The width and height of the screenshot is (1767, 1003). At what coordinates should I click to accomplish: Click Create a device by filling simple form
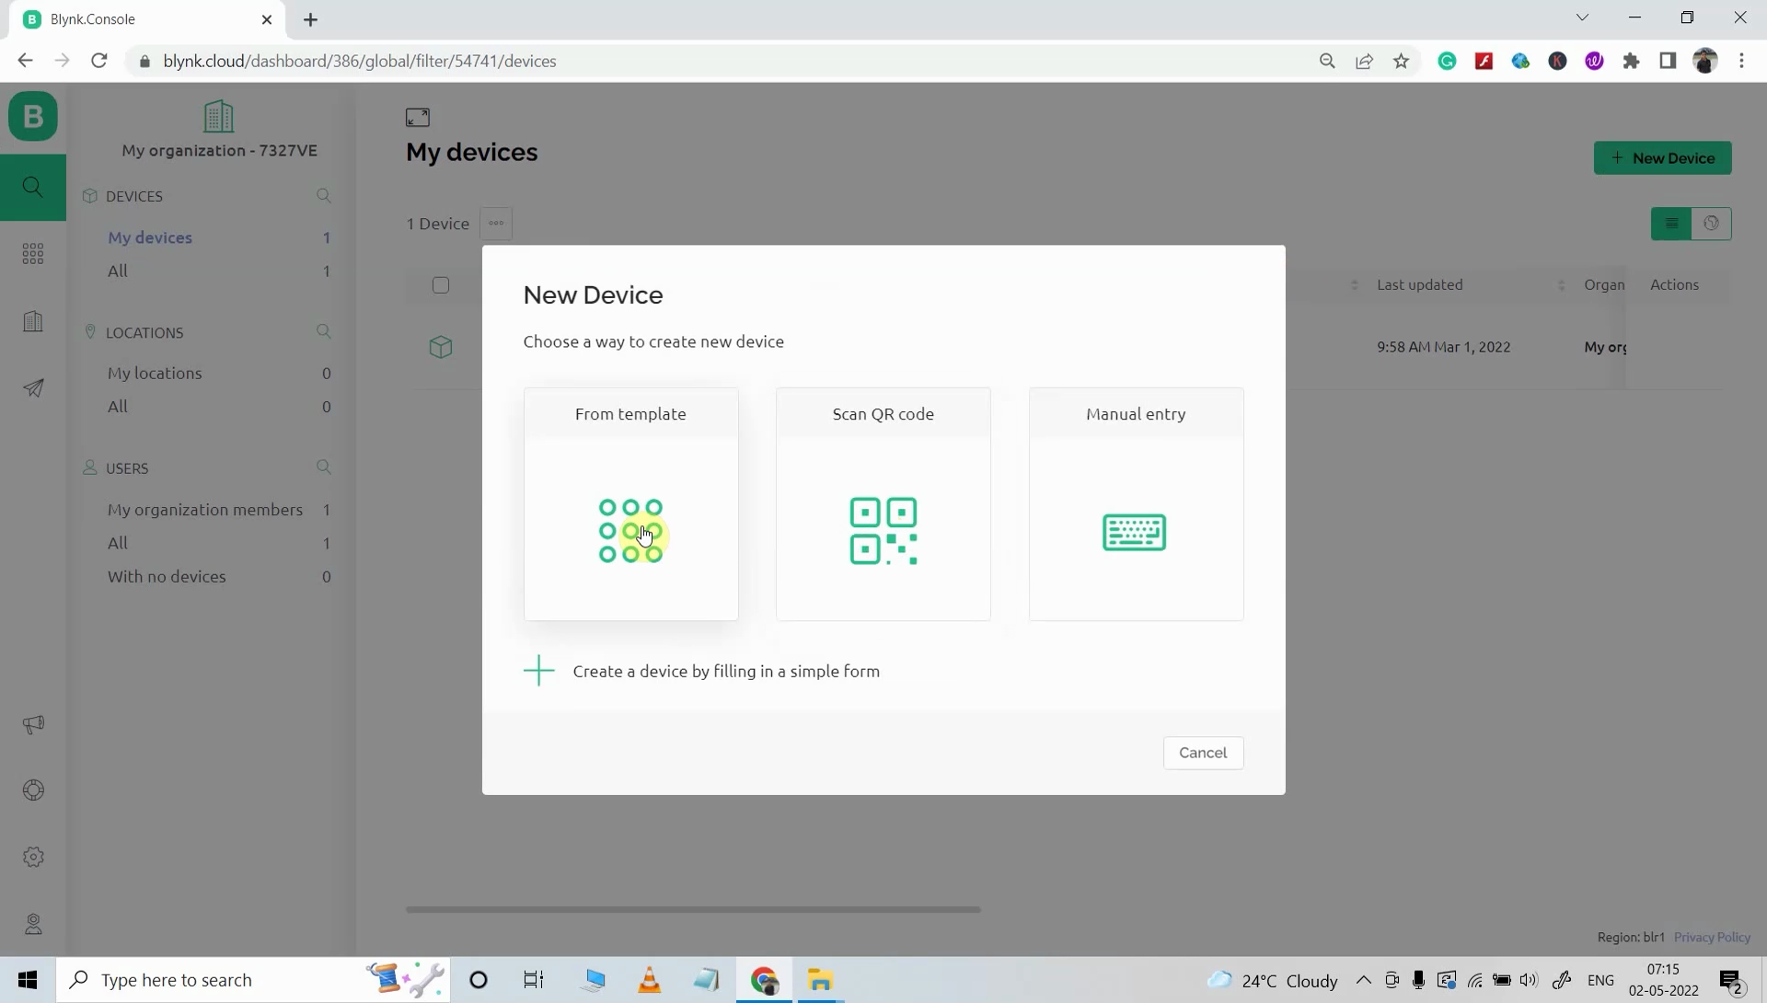(x=726, y=671)
